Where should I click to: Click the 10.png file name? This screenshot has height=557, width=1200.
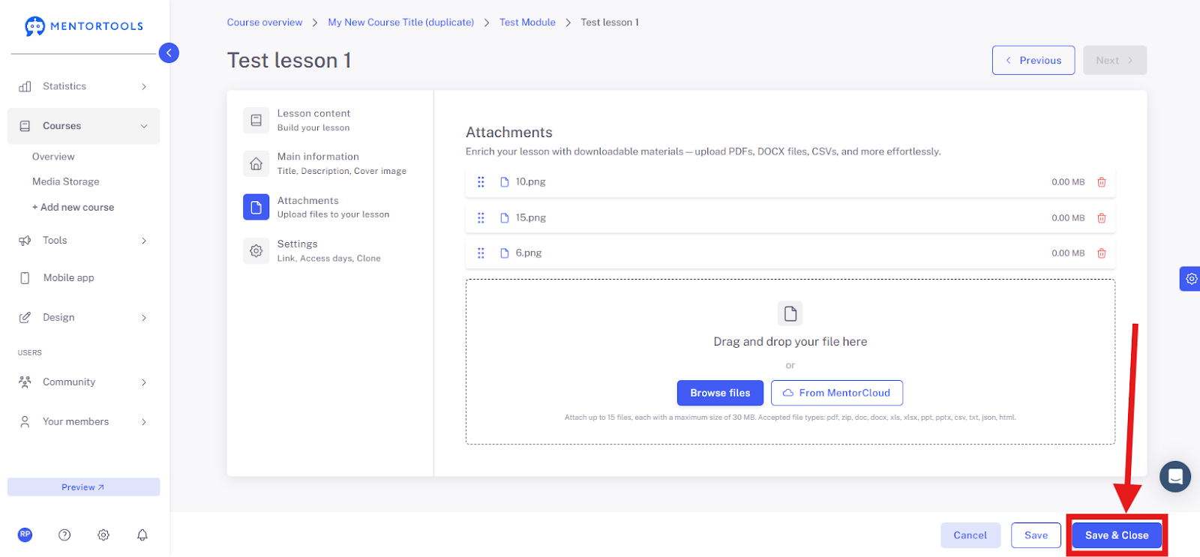coord(531,182)
